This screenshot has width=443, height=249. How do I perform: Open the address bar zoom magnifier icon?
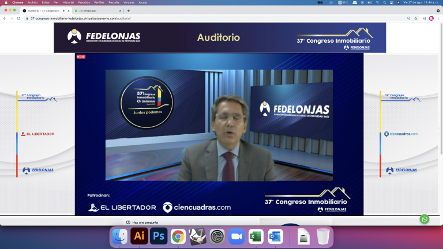(x=408, y=18)
